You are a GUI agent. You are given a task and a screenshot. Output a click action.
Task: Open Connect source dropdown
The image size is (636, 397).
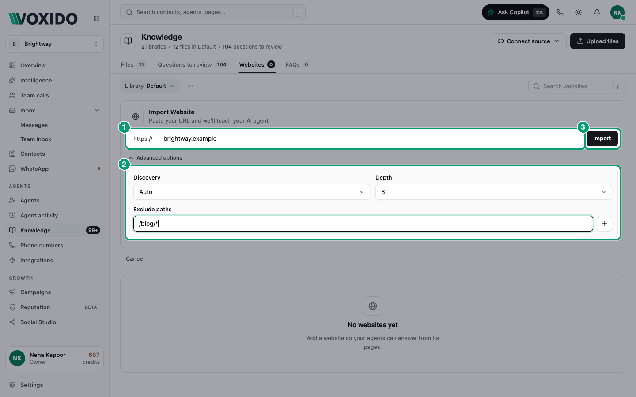click(528, 41)
